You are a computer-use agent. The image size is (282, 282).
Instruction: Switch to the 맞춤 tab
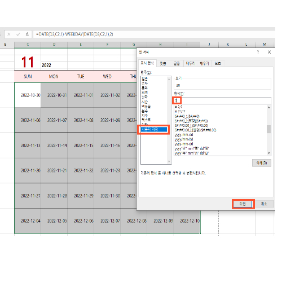[x=163, y=64]
